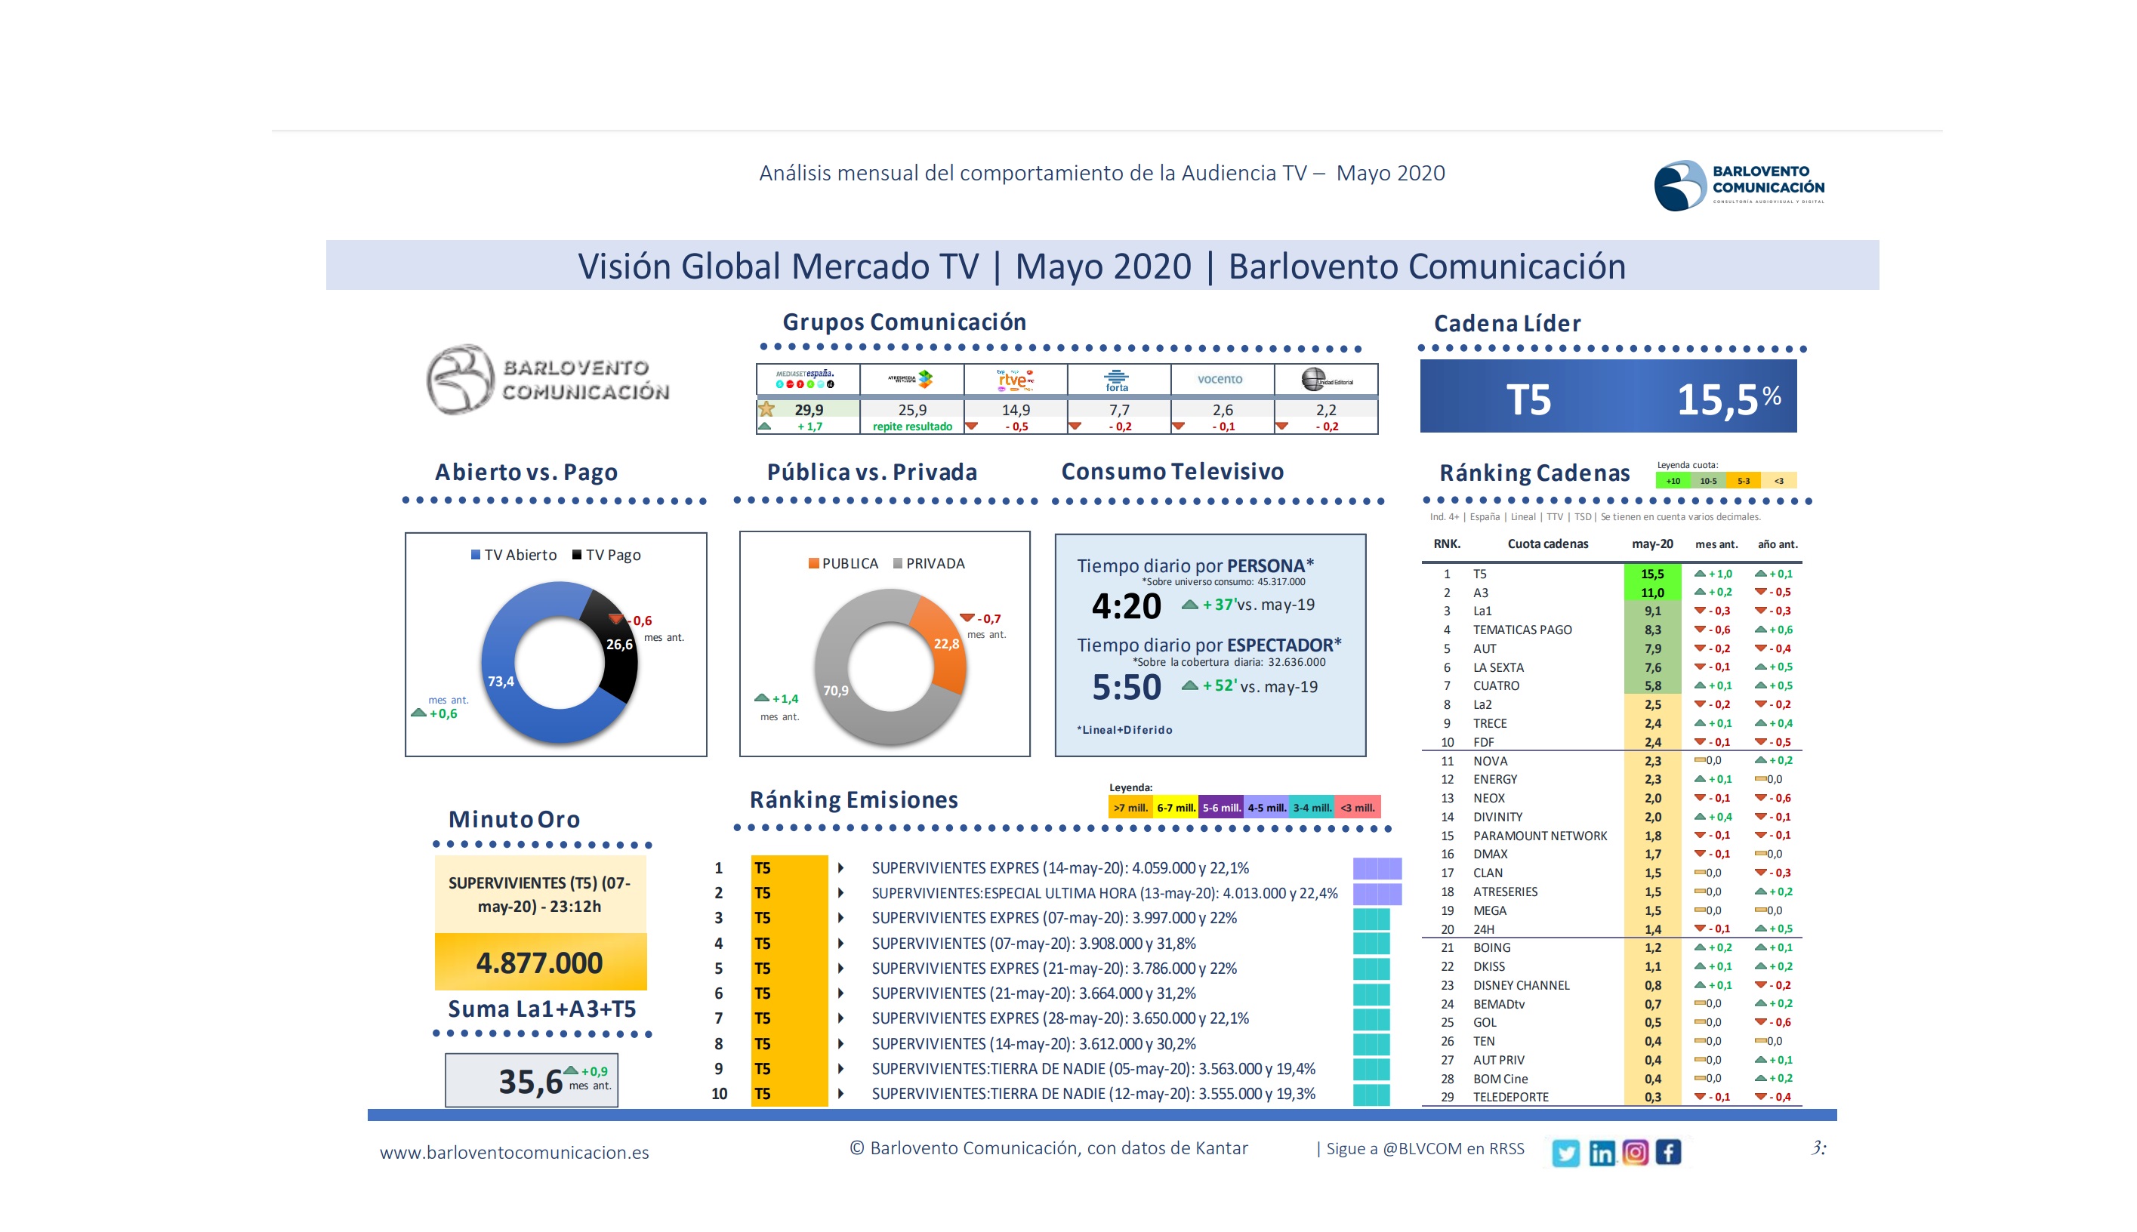Click the 35,6 Suma La1+A3+T5 box
Screen dimensions: 2137x1232
(532, 1080)
